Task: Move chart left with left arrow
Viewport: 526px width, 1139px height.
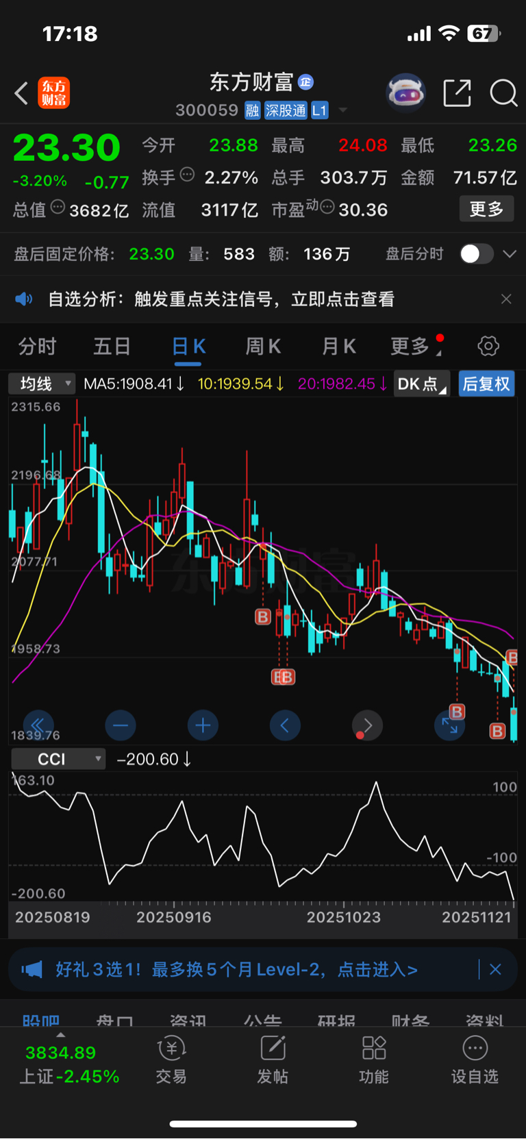Action: coord(285,725)
